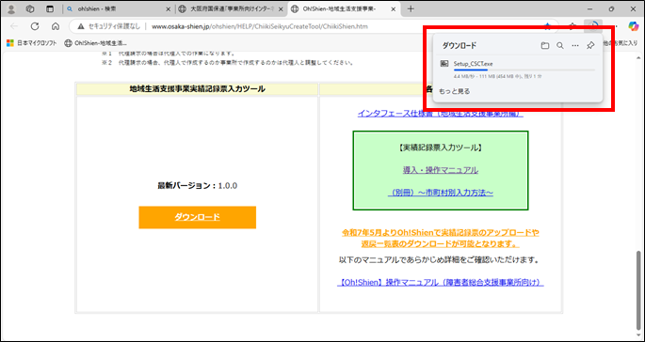
Task: Click the ※2 代理請求 note line
Action: [228, 63]
